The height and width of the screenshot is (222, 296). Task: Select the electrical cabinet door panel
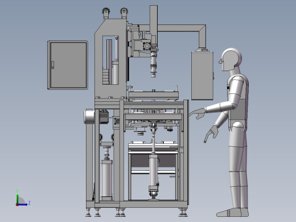click(68, 65)
